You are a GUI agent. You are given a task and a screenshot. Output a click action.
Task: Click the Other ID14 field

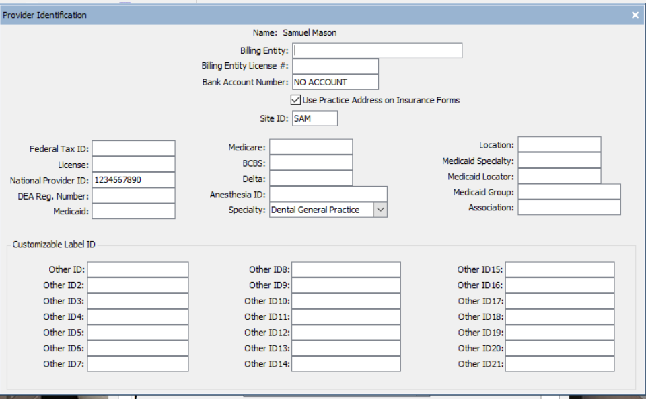(346, 364)
